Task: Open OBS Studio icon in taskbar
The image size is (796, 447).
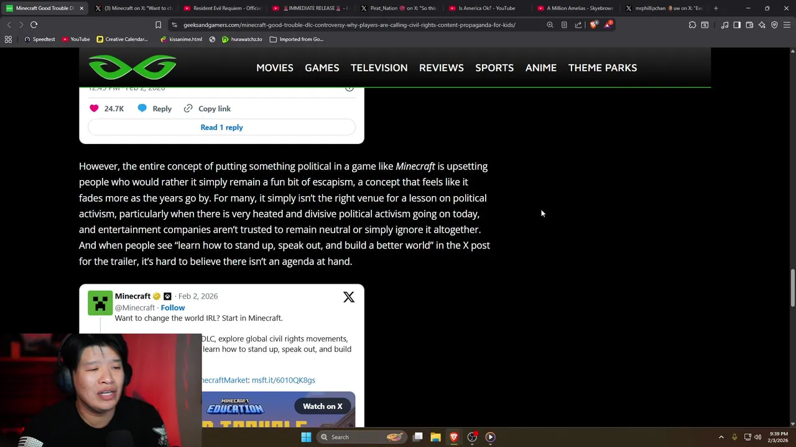Action: click(x=472, y=437)
